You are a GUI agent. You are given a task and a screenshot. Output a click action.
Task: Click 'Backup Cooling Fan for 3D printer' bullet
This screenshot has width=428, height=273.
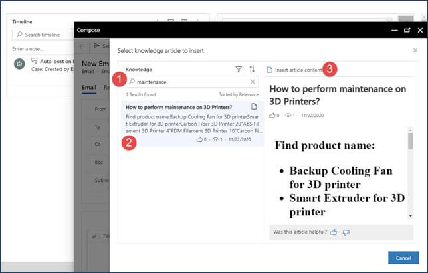pyautogui.click(x=341, y=177)
